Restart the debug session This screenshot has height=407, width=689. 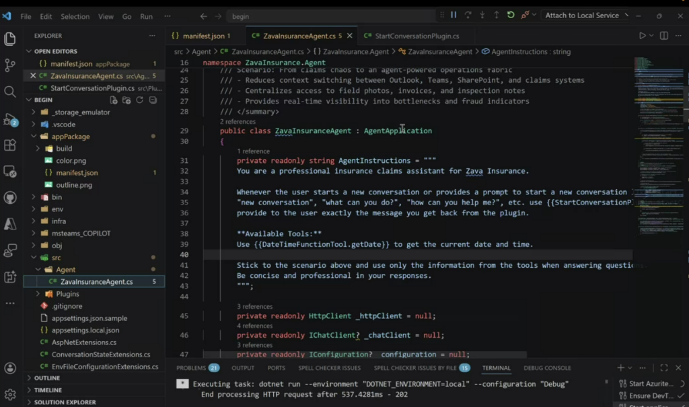click(x=511, y=15)
